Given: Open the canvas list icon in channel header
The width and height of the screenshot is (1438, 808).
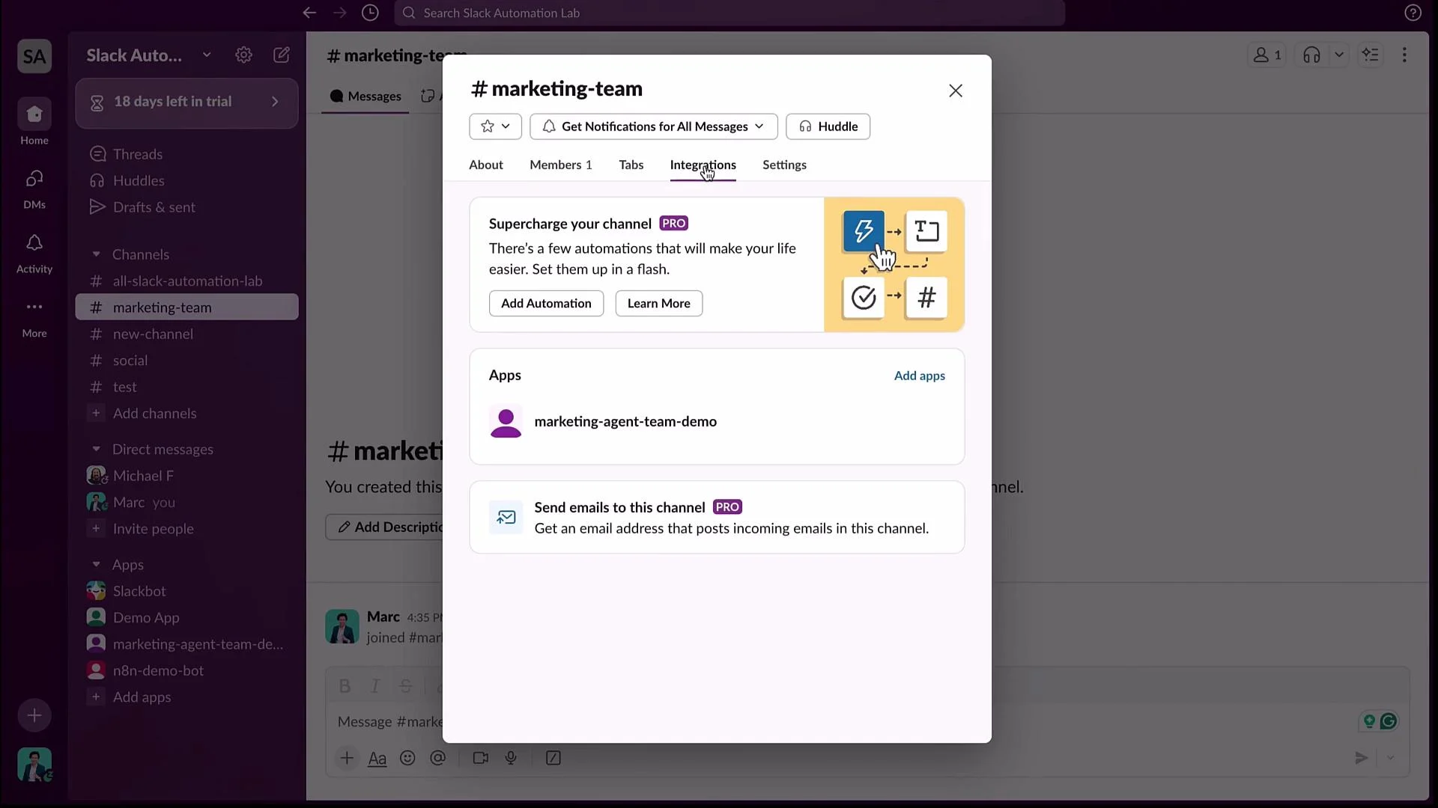Looking at the screenshot, I should [1371, 55].
